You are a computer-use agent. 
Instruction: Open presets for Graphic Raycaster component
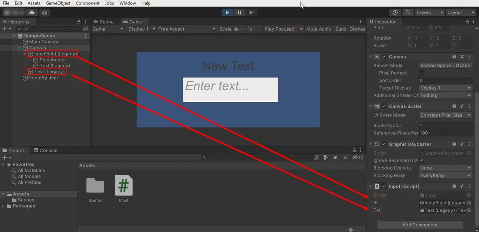pyautogui.click(x=462, y=144)
